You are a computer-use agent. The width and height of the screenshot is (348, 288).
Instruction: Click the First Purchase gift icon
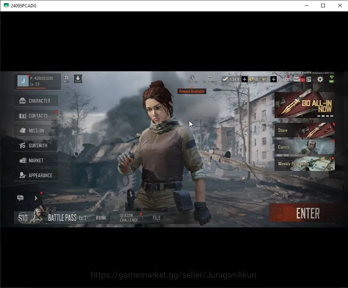(210, 79)
